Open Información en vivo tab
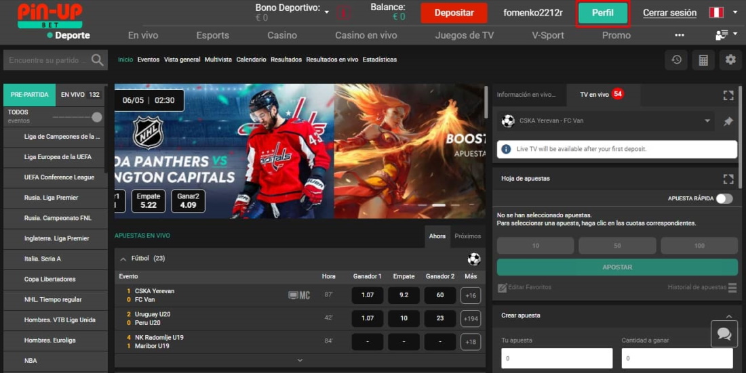 point(526,95)
